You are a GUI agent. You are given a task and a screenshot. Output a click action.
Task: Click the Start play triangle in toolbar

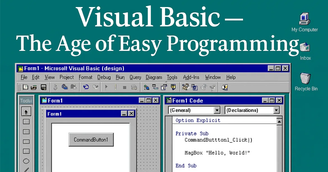[x=106, y=87]
